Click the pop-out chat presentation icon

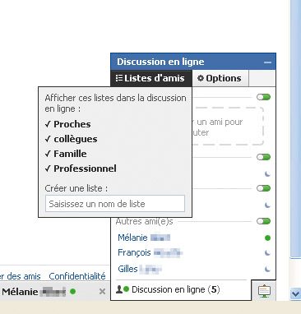[264, 291]
